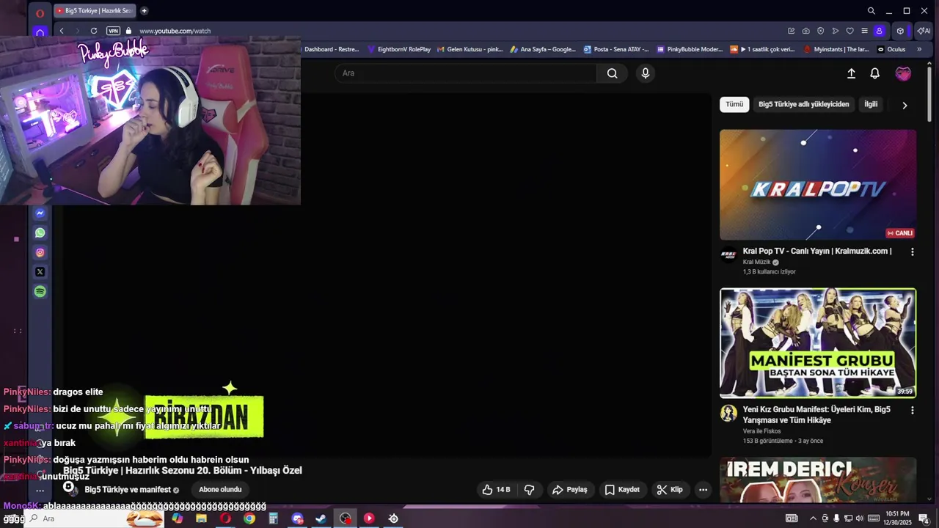This screenshot has width=939, height=528.
Task: Open Big5 Türkiye ve manifest channel link
Action: pos(128,490)
